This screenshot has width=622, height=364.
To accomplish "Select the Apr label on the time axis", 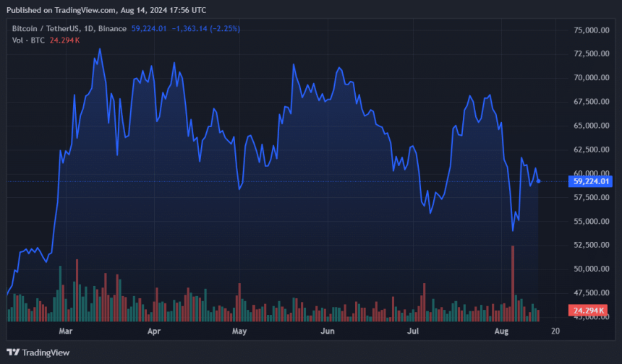I will point(153,331).
